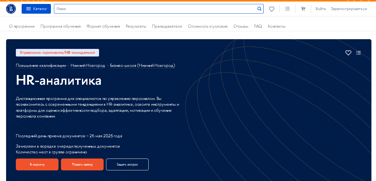This screenshot has height=181, width=376.
Task: Click the Зарегистрироваться link
Action: point(349,9)
